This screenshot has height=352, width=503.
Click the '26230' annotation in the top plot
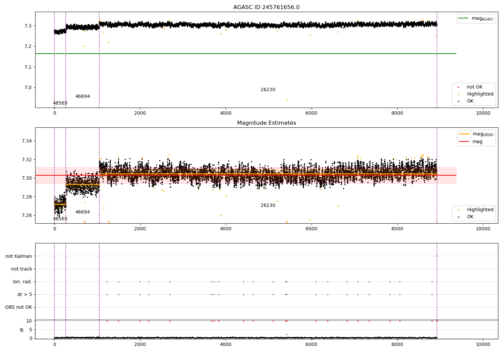coord(268,90)
